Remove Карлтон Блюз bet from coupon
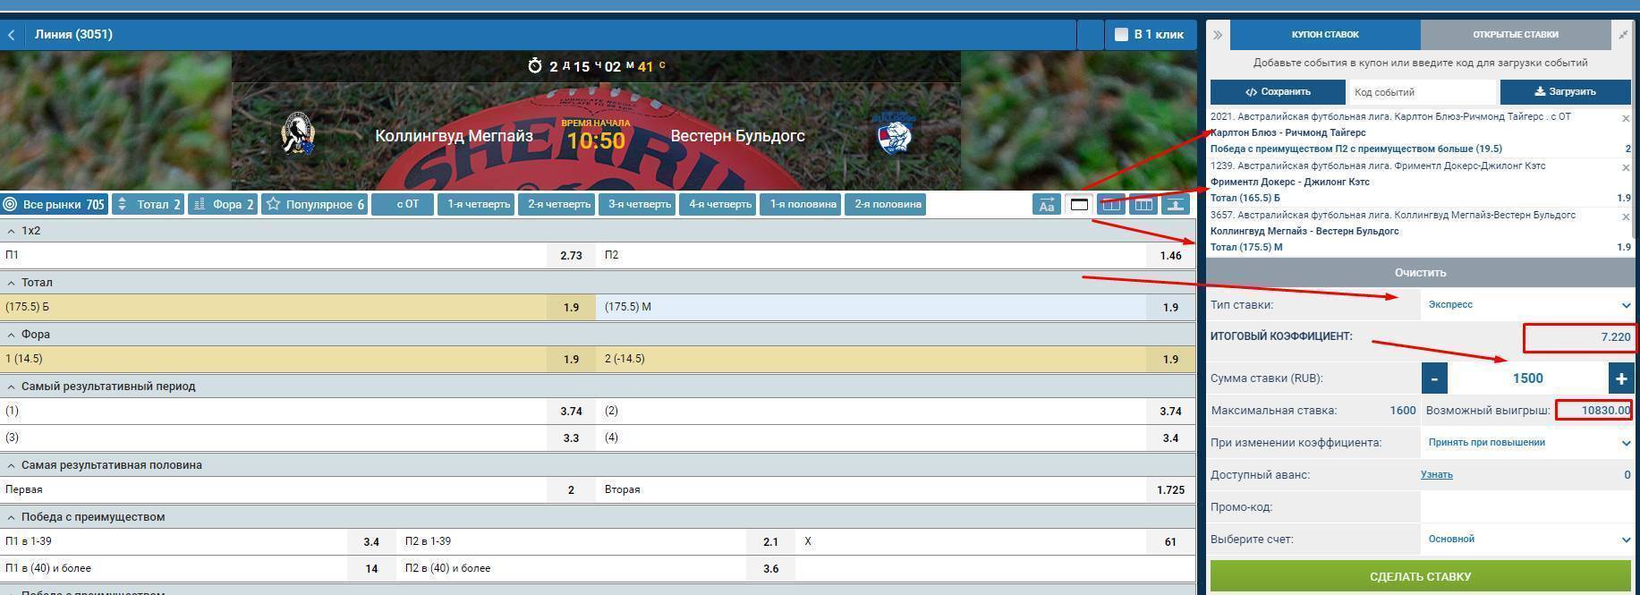The width and height of the screenshot is (1640, 595). 1626,118
